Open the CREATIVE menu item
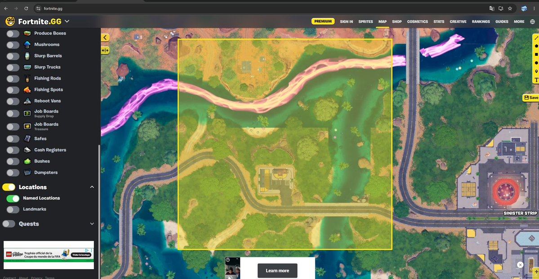The height and width of the screenshot is (279, 539). 458,21
